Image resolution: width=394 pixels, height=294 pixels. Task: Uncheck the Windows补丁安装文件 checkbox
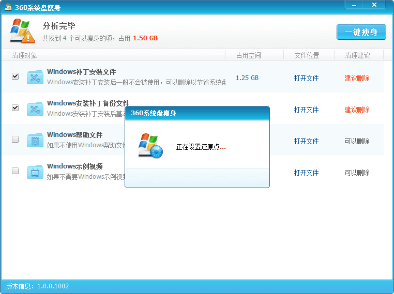pyautogui.click(x=16, y=76)
